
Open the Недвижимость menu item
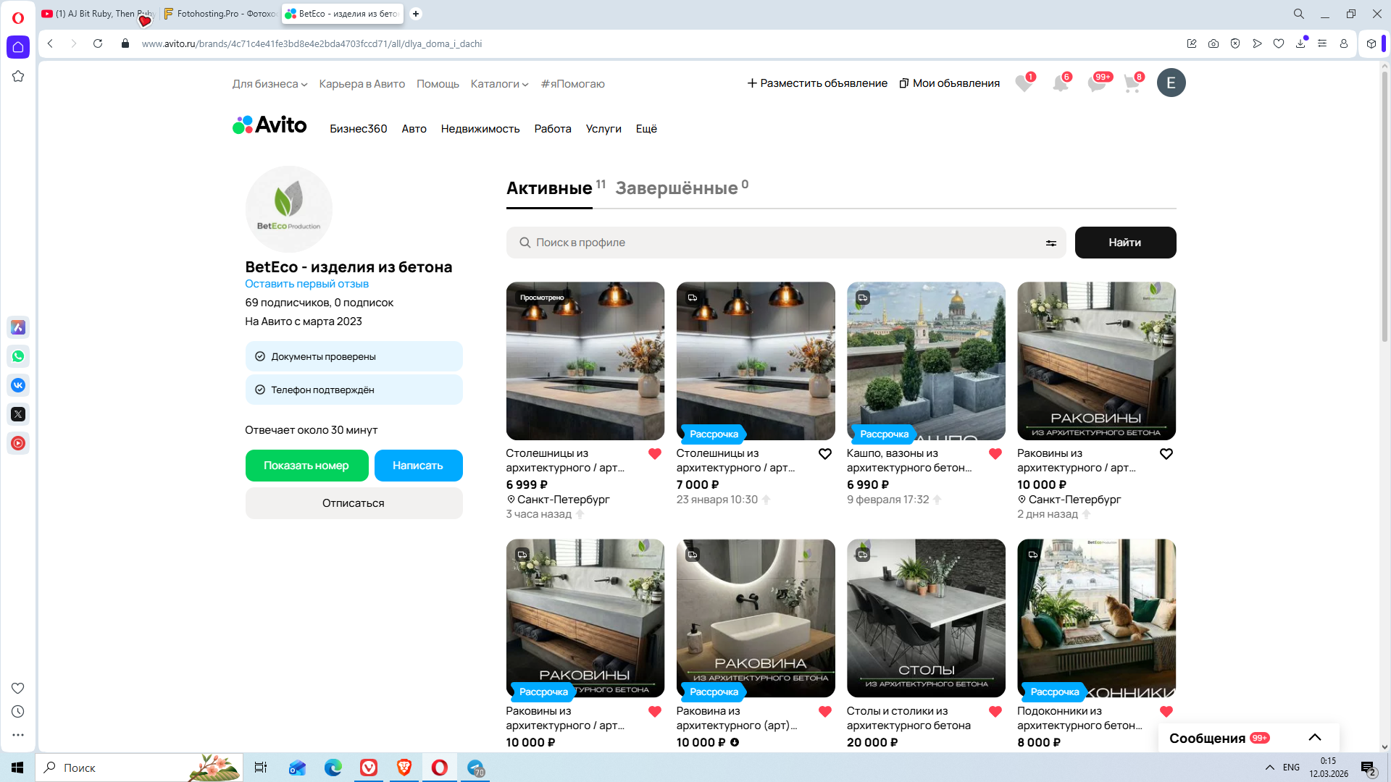click(x=480, y=129)
